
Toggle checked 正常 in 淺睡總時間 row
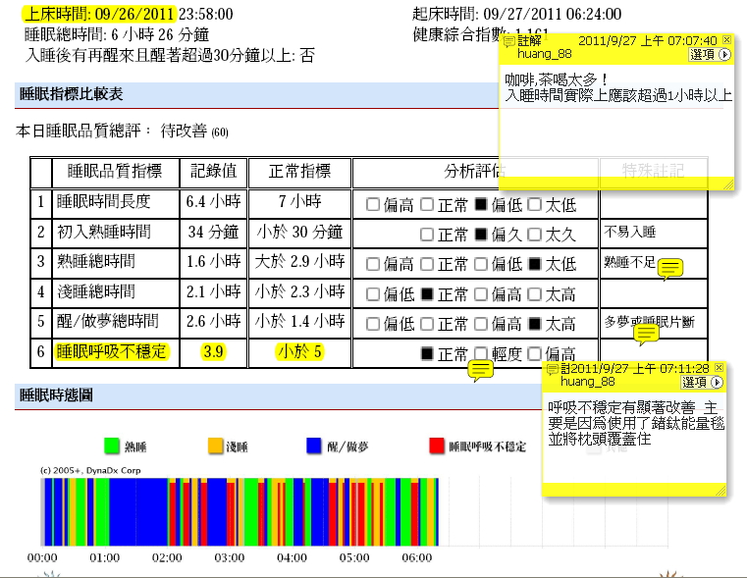pos(427,294)
